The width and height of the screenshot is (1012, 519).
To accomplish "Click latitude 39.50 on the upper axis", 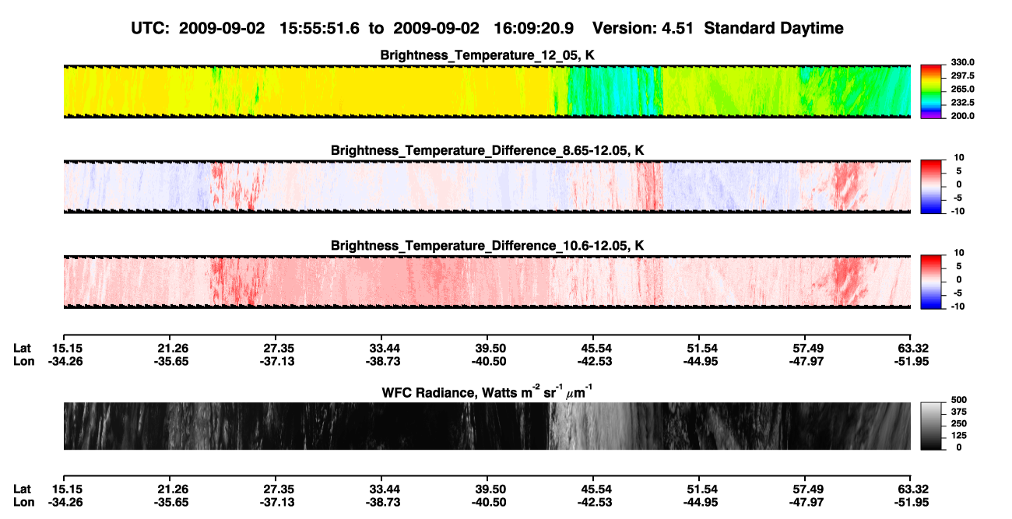I will point(487,348).
